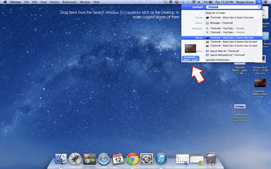Click the volume speaker icon
Viewport: 271px width, 169px height.
(x=199, y=2)
